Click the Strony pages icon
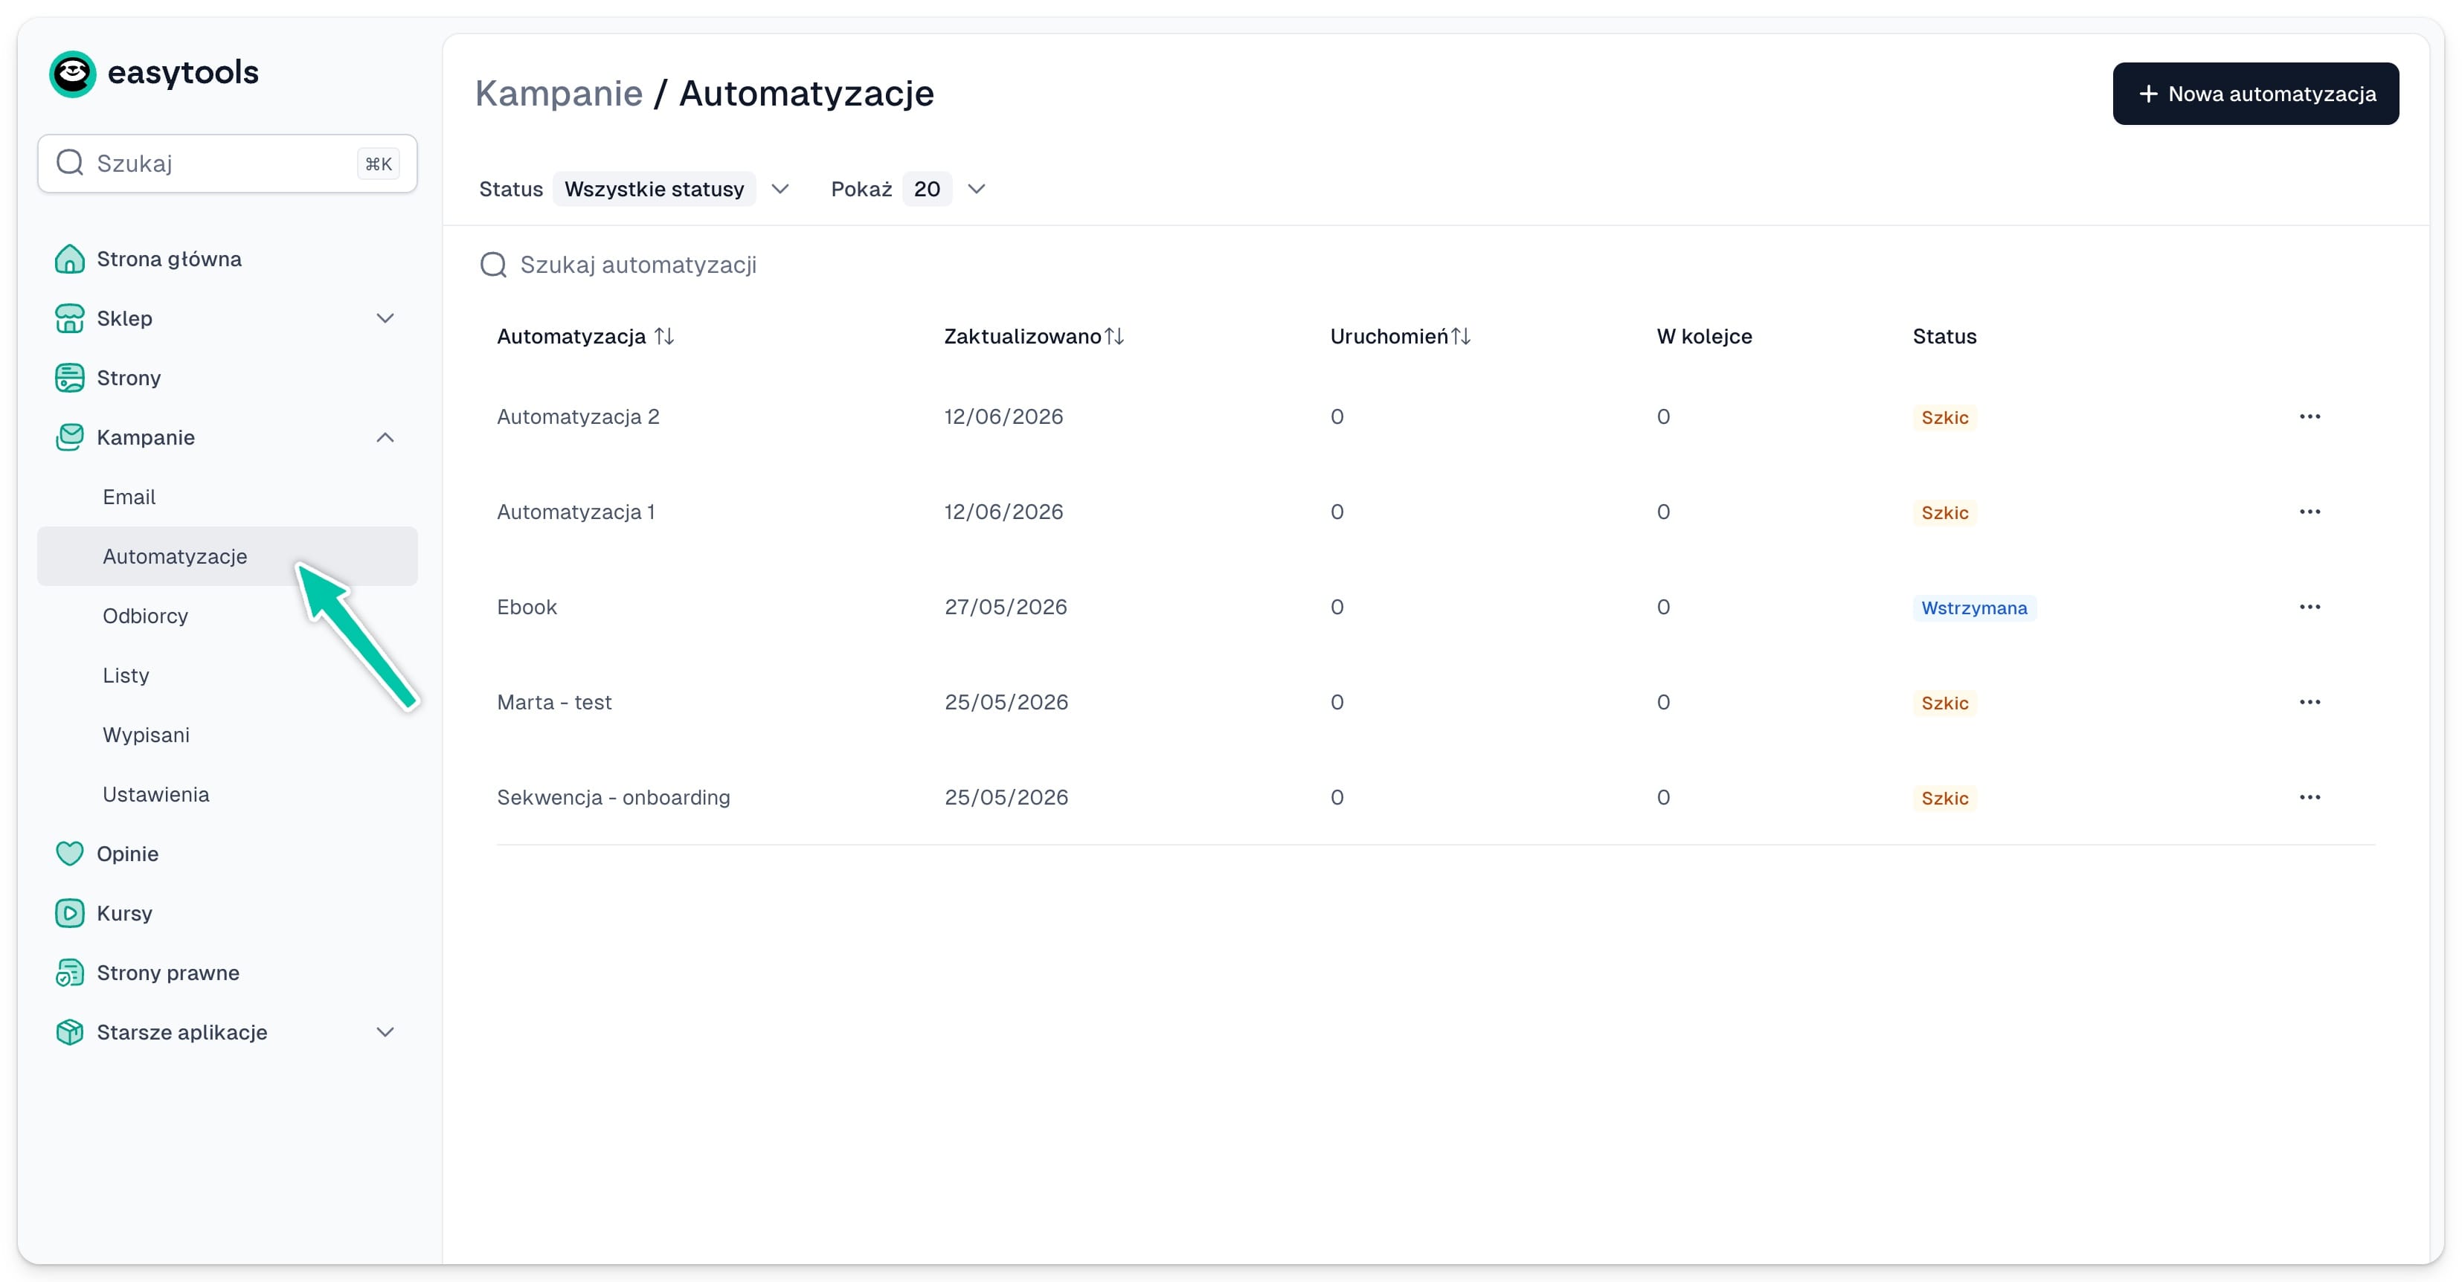This screenshot has height=1282, width=2462. tap(70, 377)
